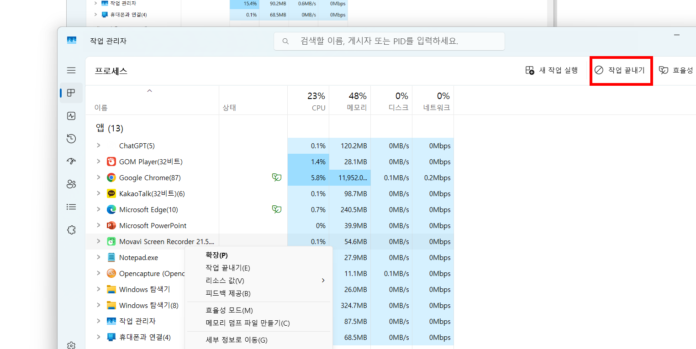
Task: Select the Processes sidebar icon
Action: coord(71,93)
